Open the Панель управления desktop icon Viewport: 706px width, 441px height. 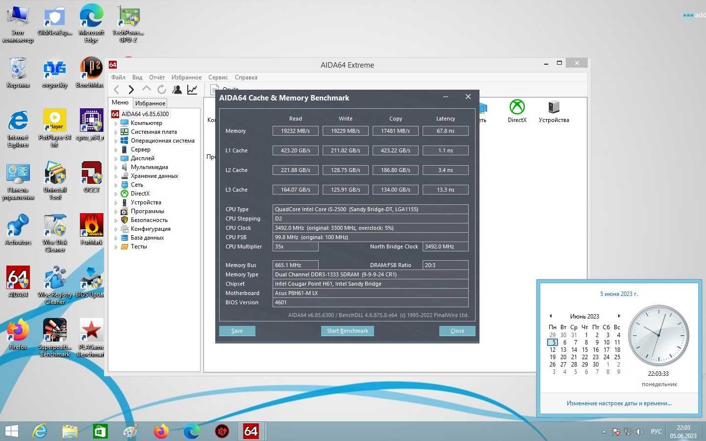click(x=18, y=182)
